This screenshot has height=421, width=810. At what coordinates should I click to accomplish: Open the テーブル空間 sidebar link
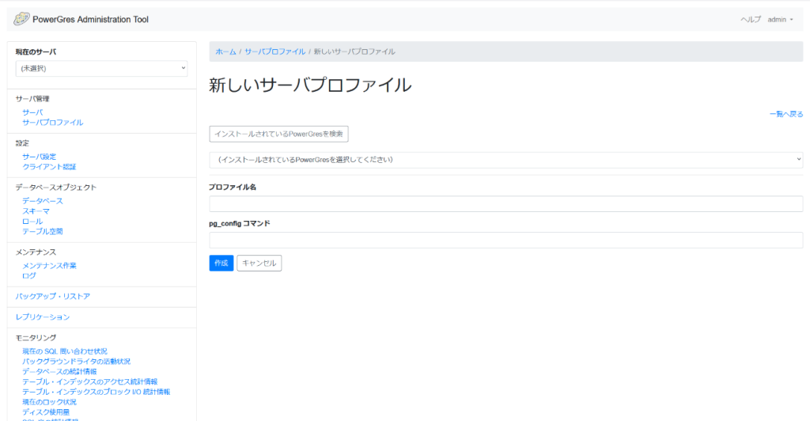click(x=43, y=231)
